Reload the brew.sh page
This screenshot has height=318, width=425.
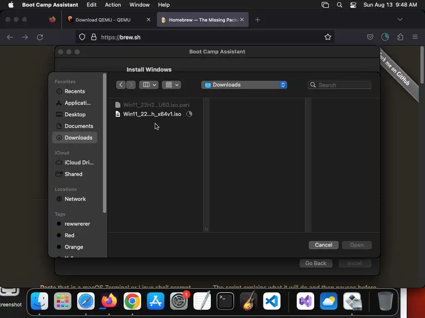click(x=40, y=37)
